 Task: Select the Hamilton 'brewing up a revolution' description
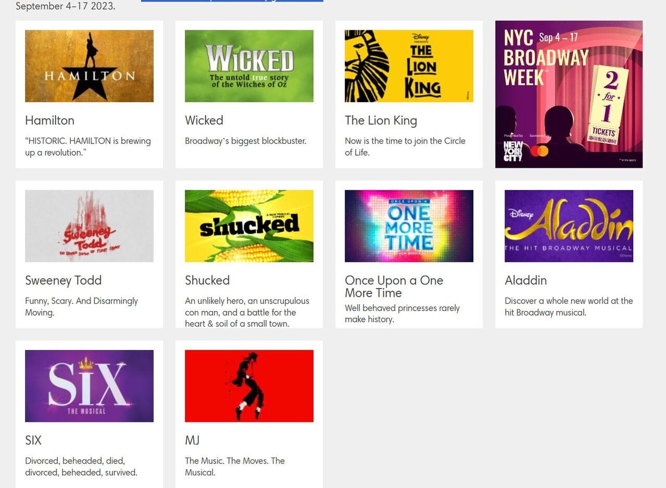[x=88, y=147]
